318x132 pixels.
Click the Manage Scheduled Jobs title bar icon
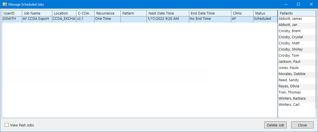[x=5, y=4]
